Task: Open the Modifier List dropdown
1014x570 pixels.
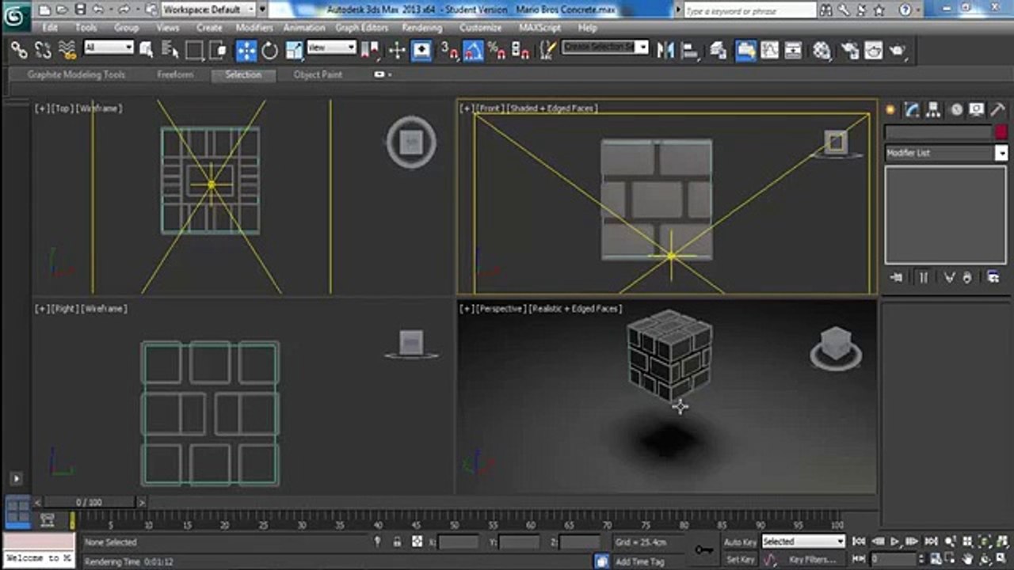Action: pos(946,153)
